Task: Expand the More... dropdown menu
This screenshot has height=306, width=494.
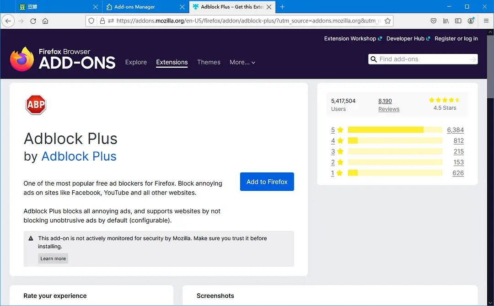Action: (242, 62)
